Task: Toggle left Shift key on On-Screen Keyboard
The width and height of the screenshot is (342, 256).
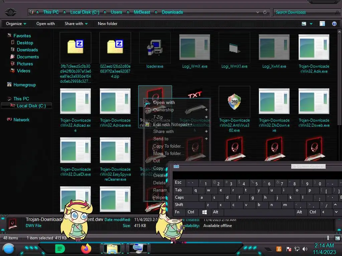Action: click(189, 205)
